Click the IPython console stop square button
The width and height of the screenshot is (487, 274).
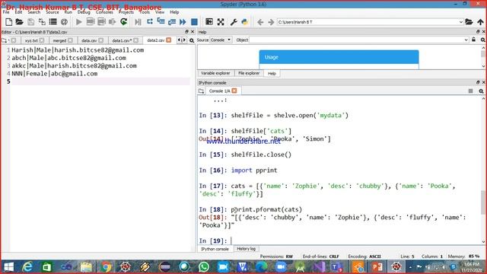coord(470,91)
